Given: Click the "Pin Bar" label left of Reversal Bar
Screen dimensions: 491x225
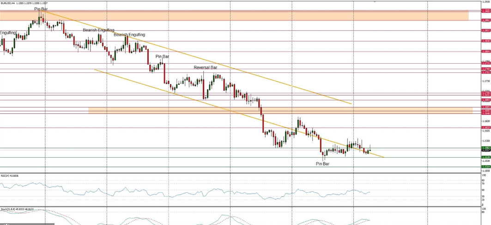Looking at the screenshot, I should click(x=162, y=56).
